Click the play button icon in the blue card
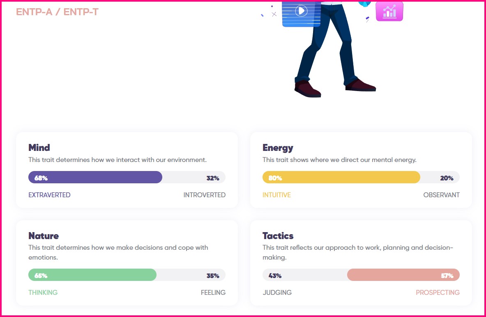 pos(301,11)
